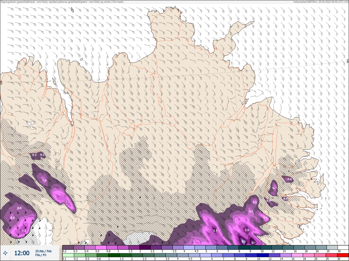The width and height of the screenshot is (349, 261).
Task: Click the 2.0 precipitation value on the map
Action: coord(247,230)
